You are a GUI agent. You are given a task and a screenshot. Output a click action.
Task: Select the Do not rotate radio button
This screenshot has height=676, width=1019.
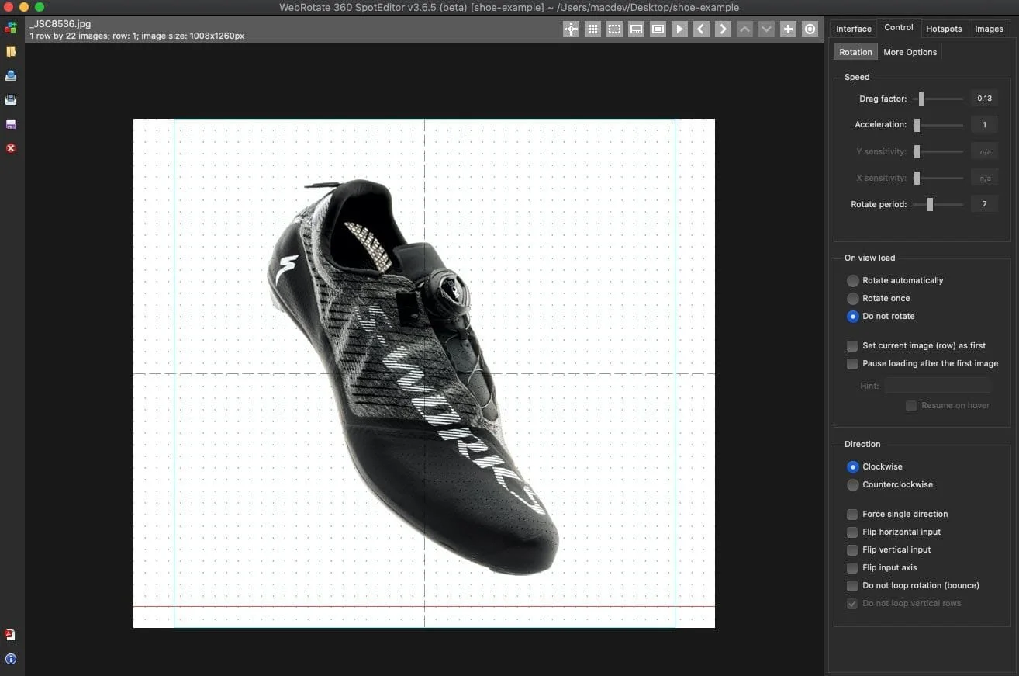point(853,317)
